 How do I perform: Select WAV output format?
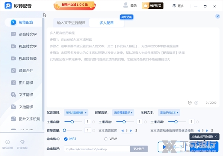[x=106, y=139]
